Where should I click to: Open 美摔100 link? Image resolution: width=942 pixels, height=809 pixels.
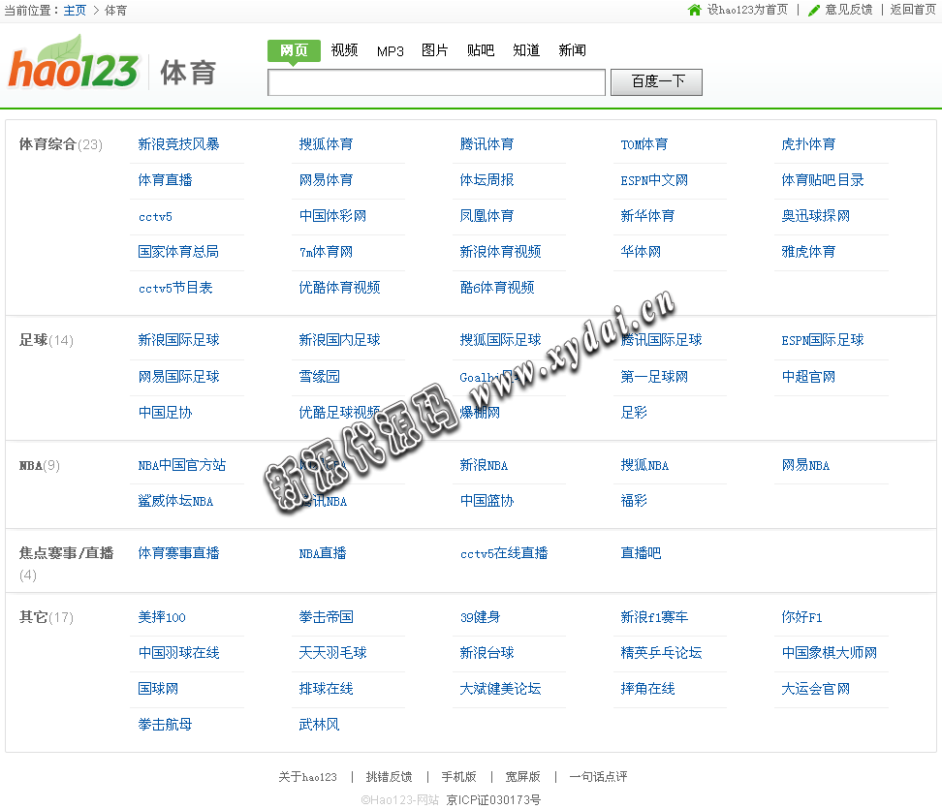(x=162, y=617)
